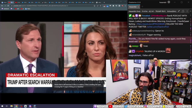Close the HasanAbi tab in Chatterino

[x=138, y=7]
